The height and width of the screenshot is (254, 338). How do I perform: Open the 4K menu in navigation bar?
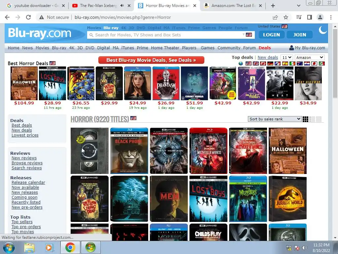click(x=72, y=48)
